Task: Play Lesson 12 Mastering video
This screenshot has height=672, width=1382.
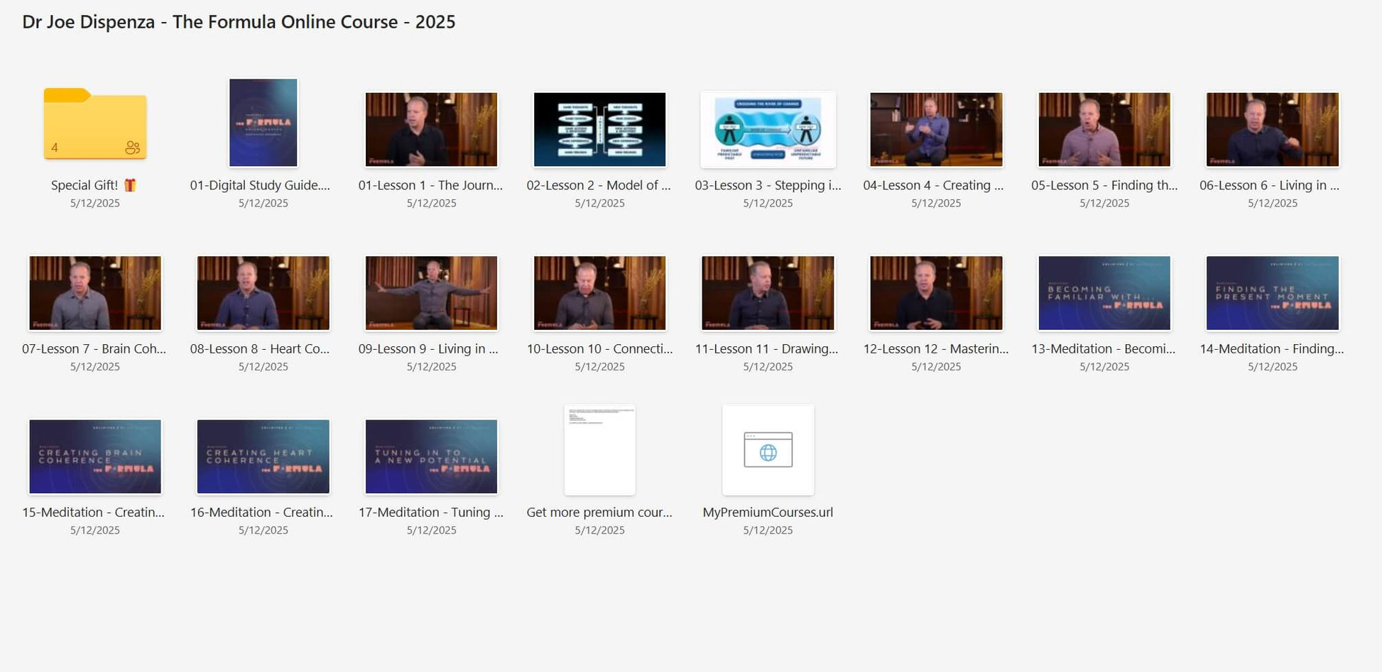Action: [936, 293]
